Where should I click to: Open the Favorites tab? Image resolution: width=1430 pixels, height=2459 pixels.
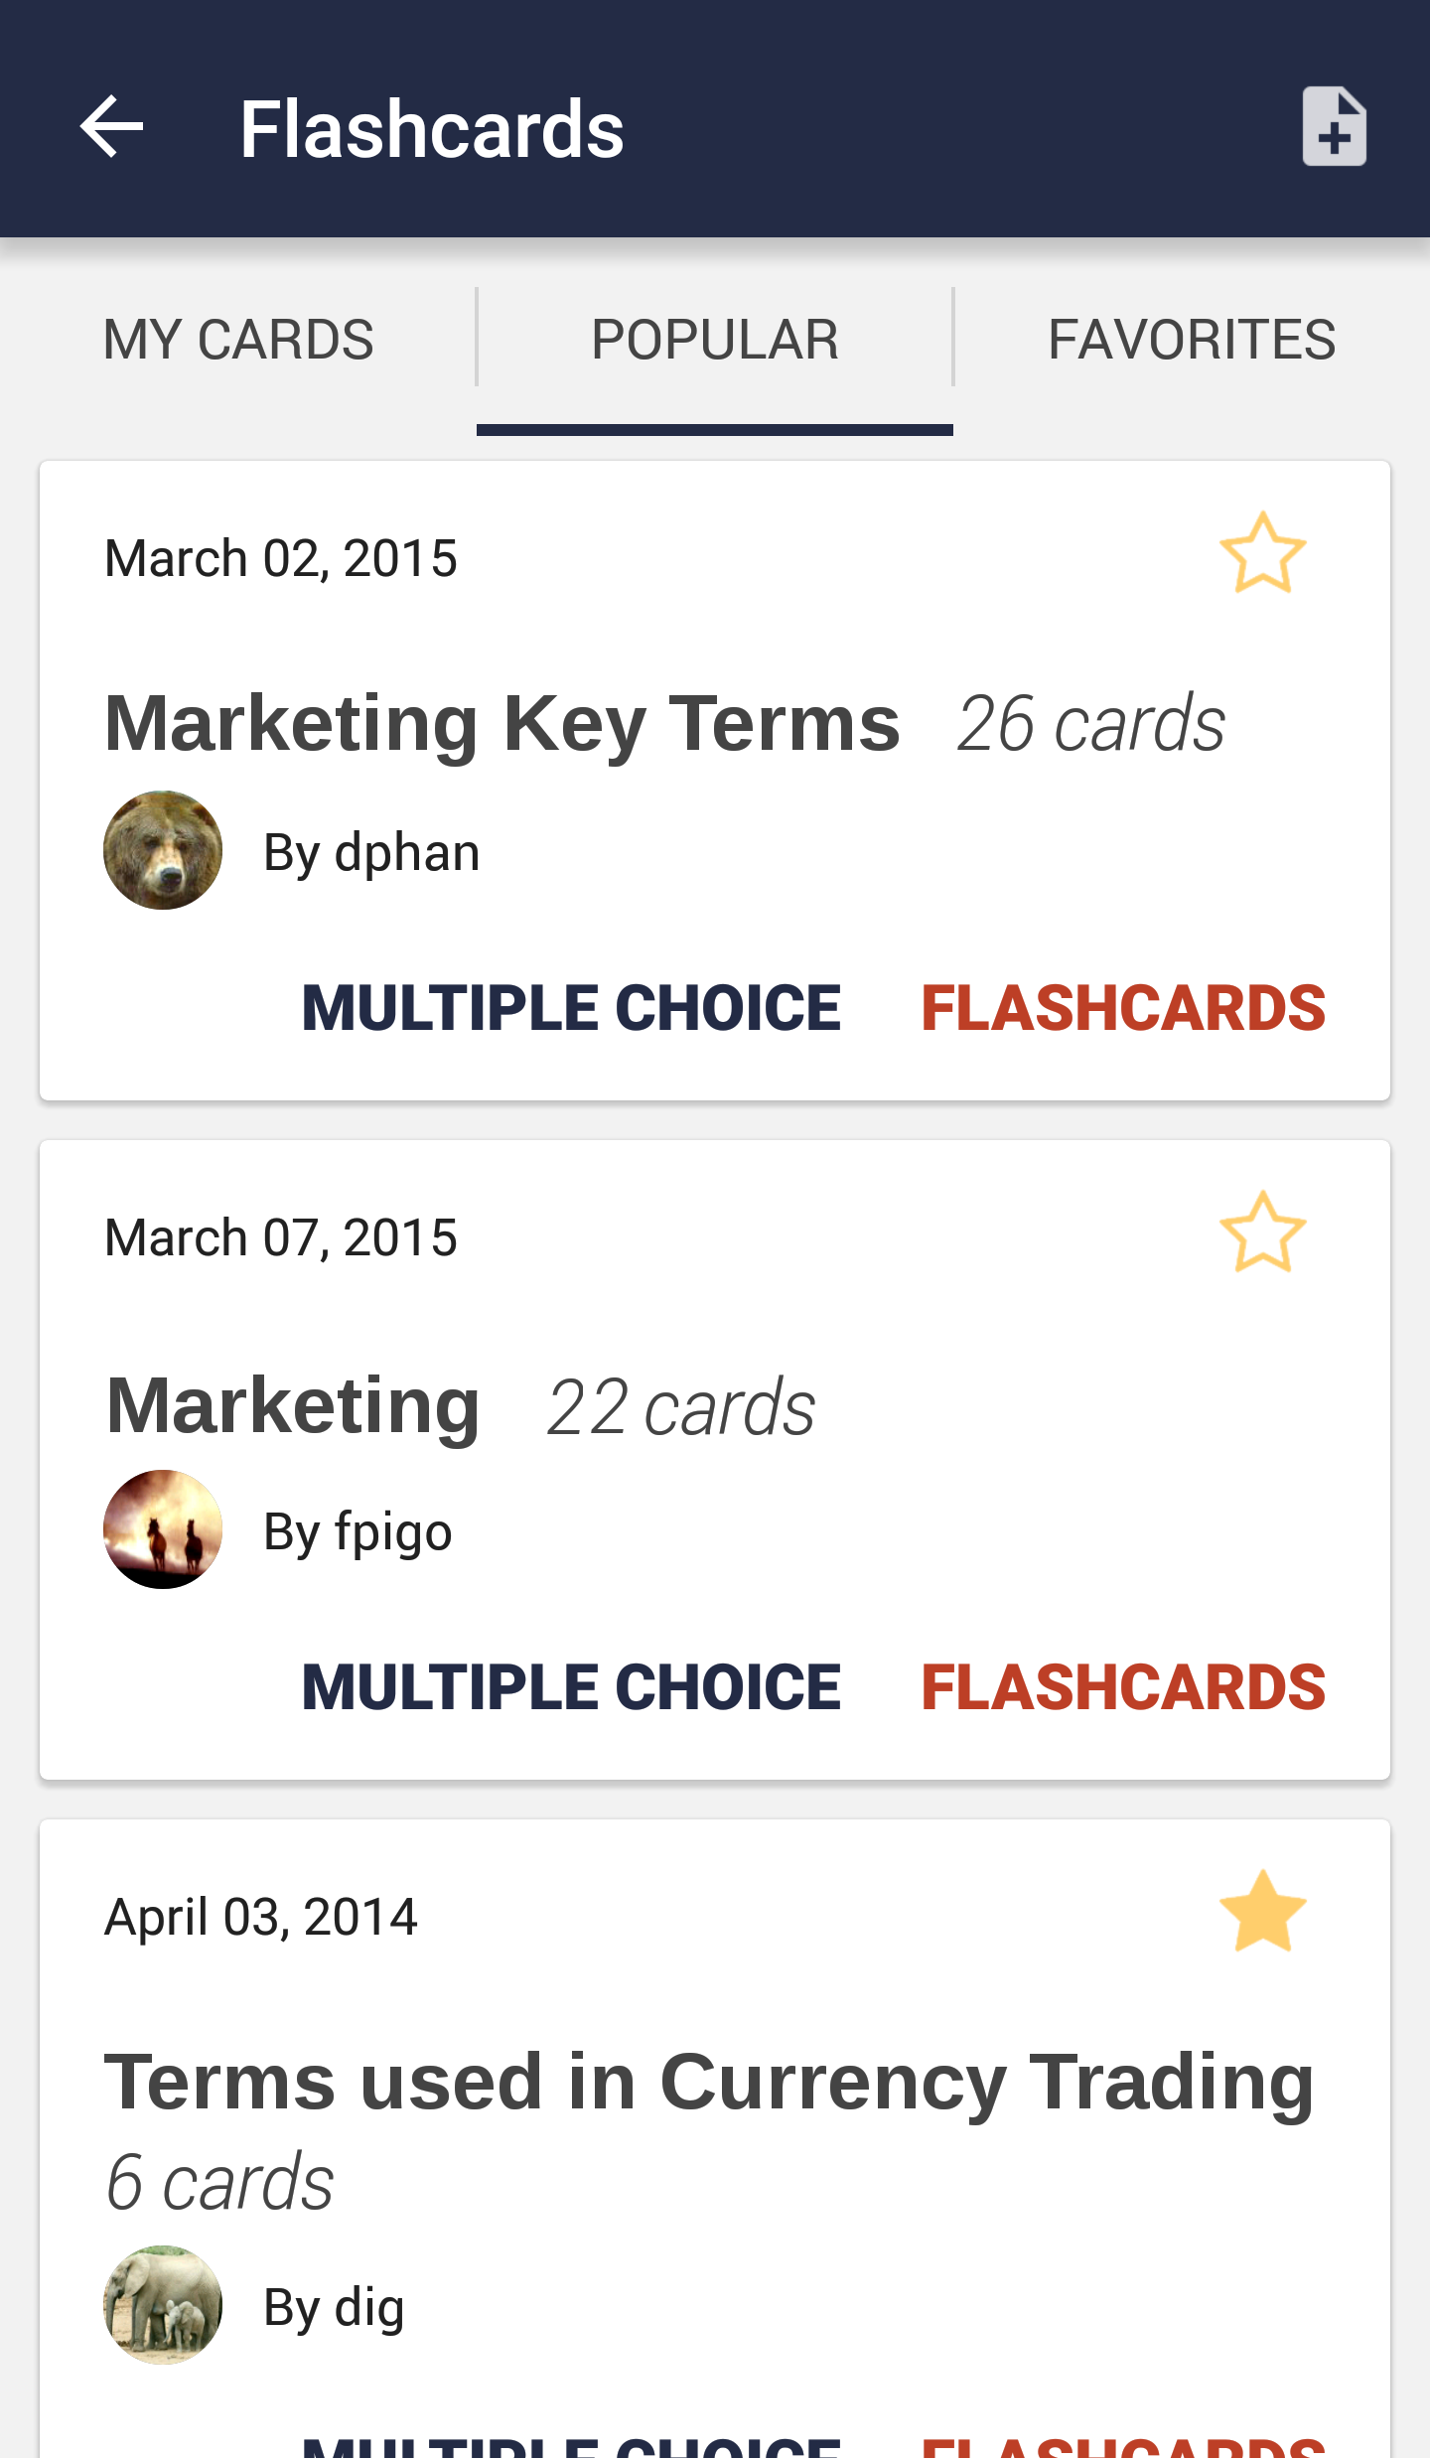[x=1192, y=340]
